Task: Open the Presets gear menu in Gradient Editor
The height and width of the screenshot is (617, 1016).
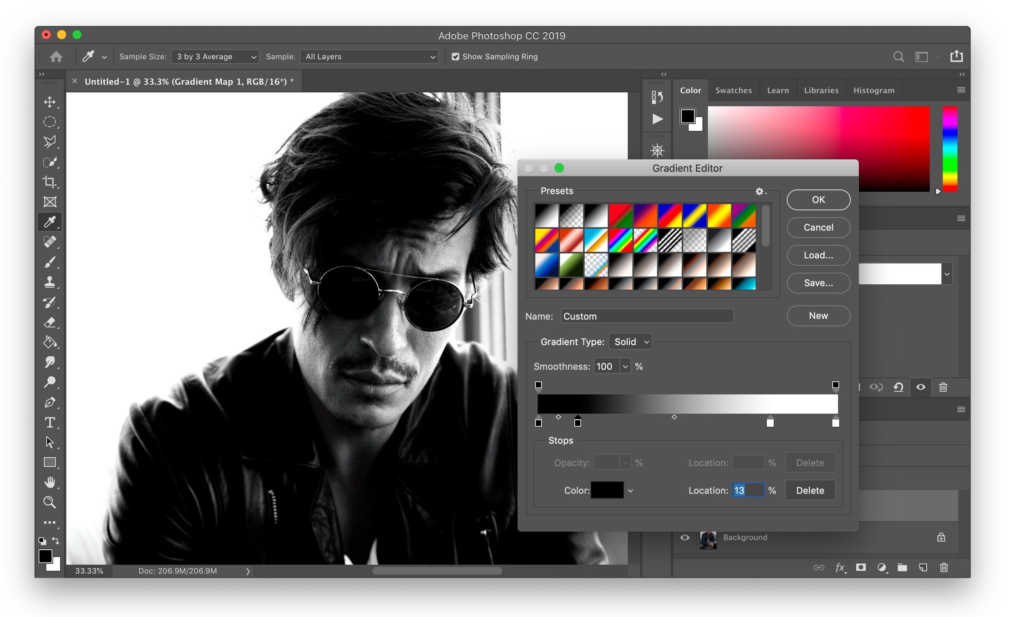Action: 760,192
